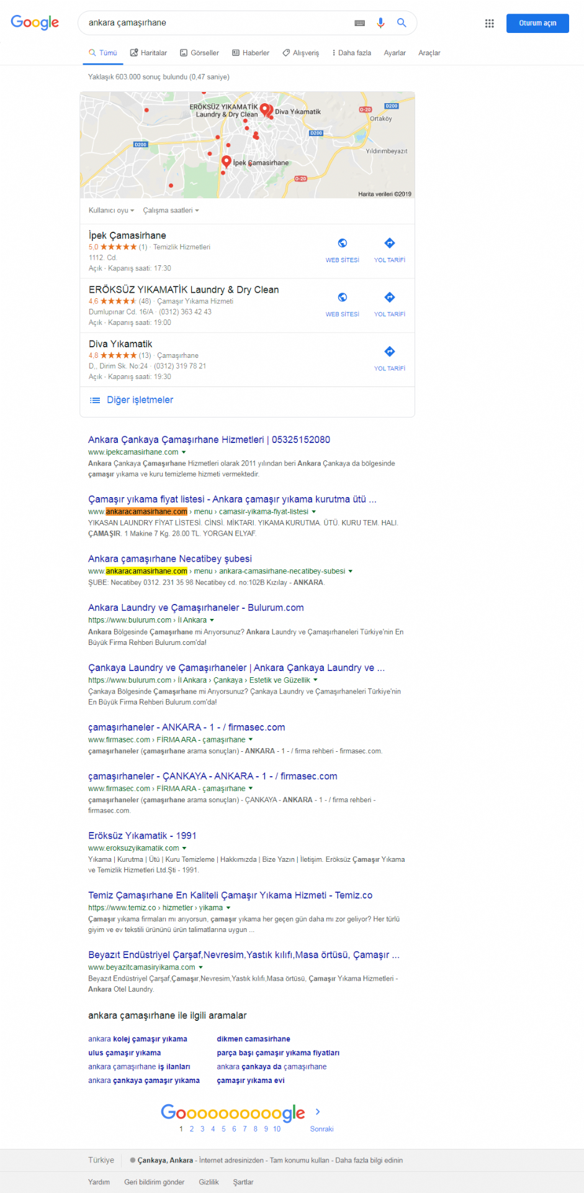584x1193 pixels.
Task: Expand the camasir-yikama-fiyat-listesi result arrow
Action: (314, 512)
